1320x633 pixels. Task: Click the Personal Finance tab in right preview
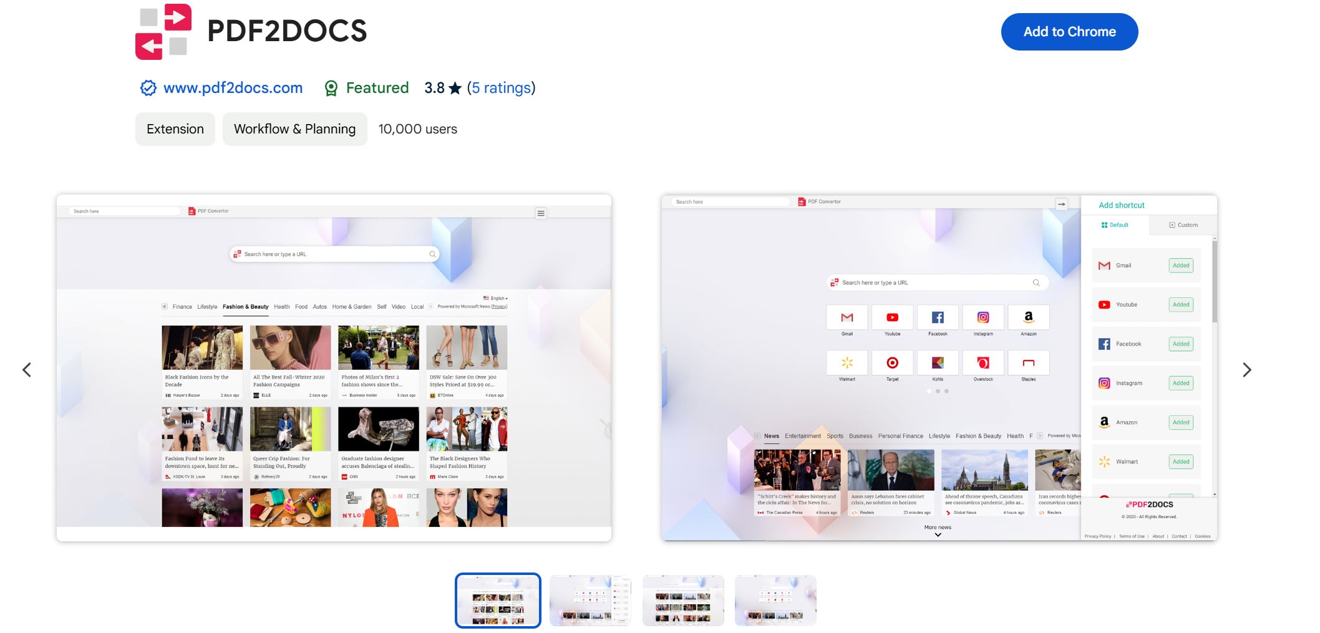point(900,437)
